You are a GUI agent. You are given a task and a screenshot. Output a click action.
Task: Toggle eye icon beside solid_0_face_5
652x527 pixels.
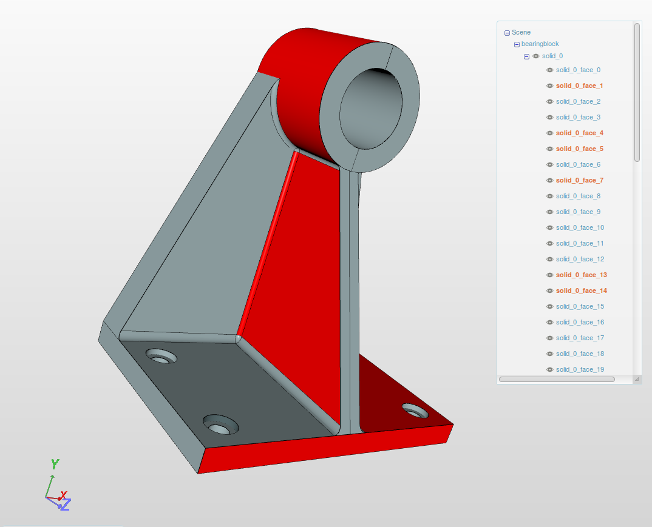coord(550,149)
